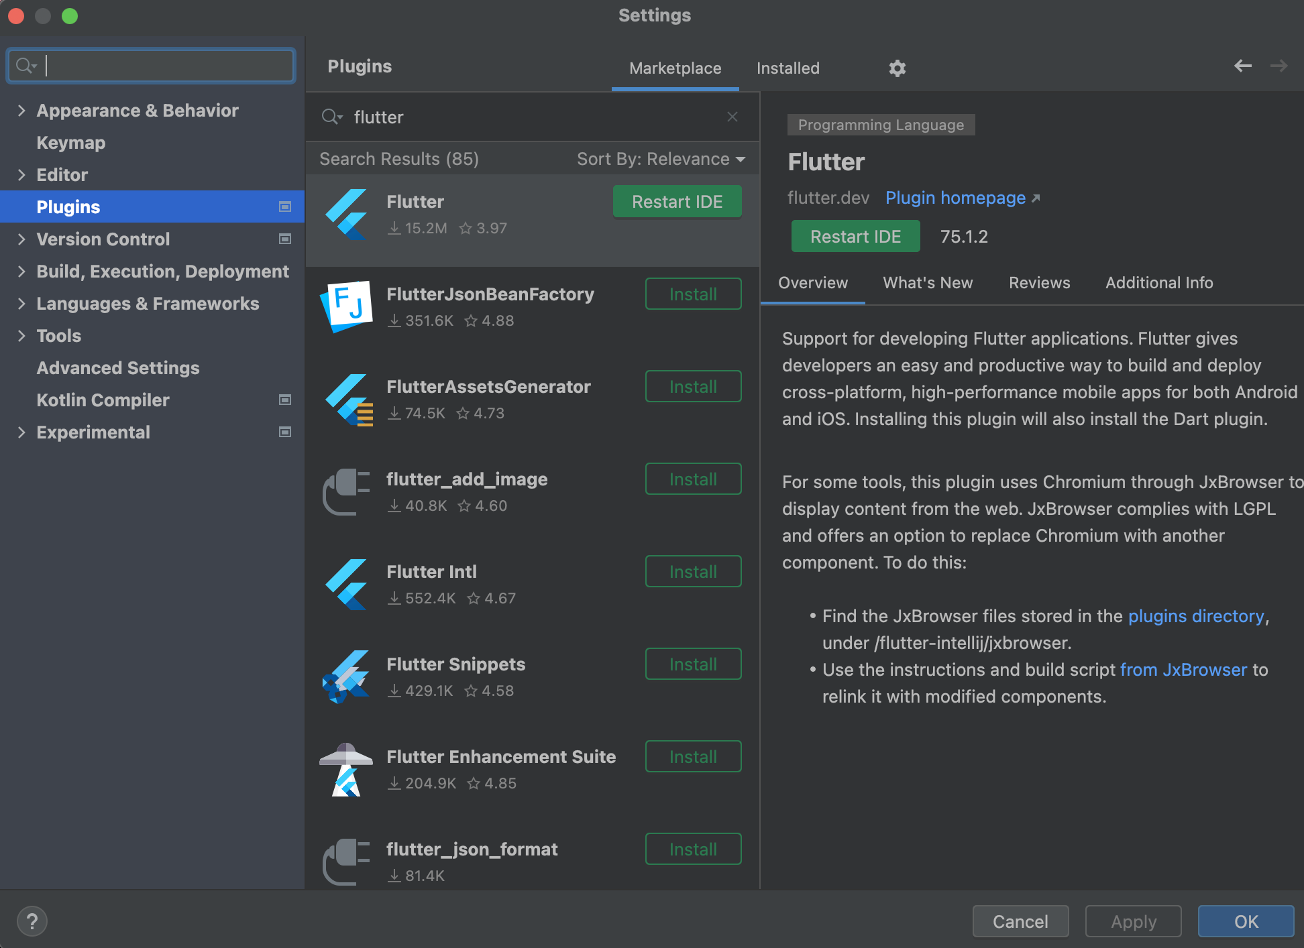Switch to the Marketplace tab
The width and height of the screenshot is (1304, 948).
(675, 68)
